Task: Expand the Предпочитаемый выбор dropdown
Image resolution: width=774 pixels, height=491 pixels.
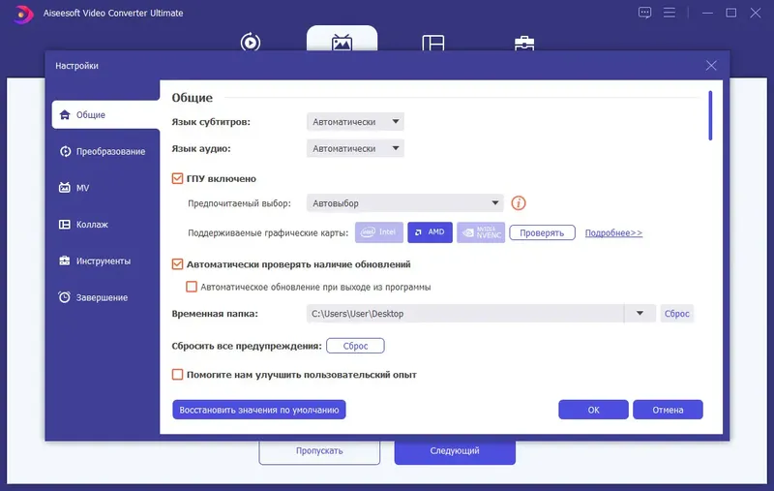Action: tap(404, 203)
